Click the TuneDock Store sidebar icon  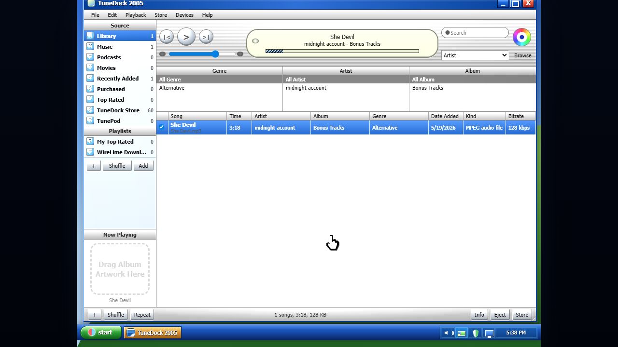pos(90,110)
